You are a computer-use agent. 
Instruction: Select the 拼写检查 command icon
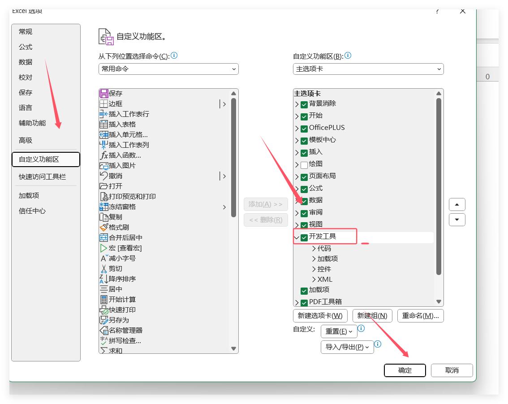click(x=103, y=341)
